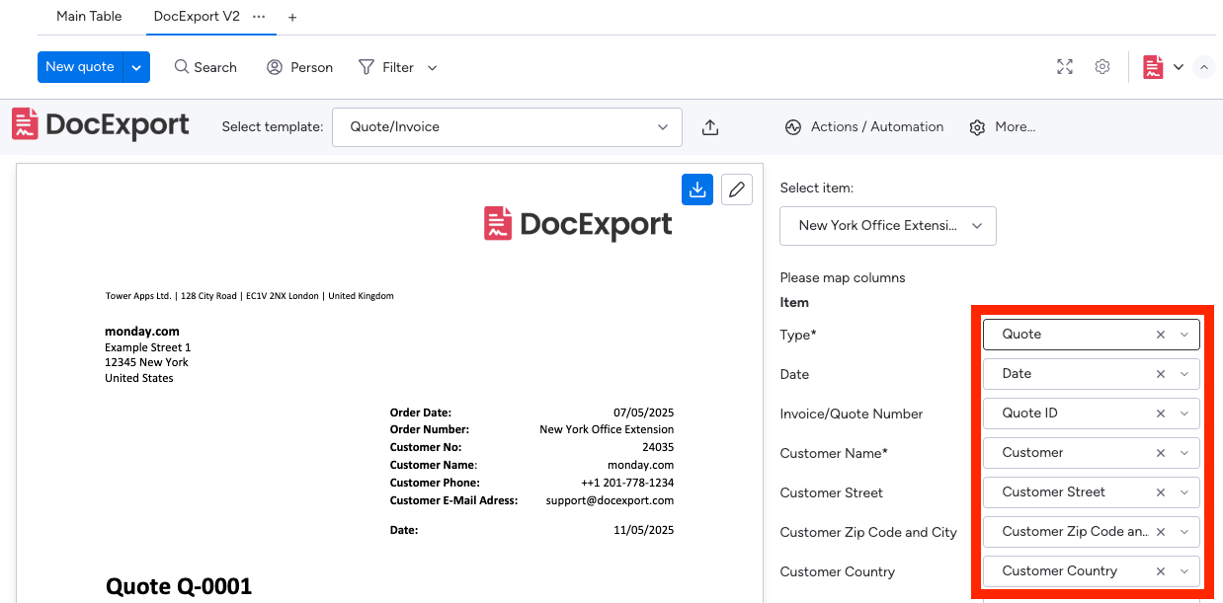Clear the Customer Country mapping
Screen dimensions: 1223x603
pos(1161,571)
